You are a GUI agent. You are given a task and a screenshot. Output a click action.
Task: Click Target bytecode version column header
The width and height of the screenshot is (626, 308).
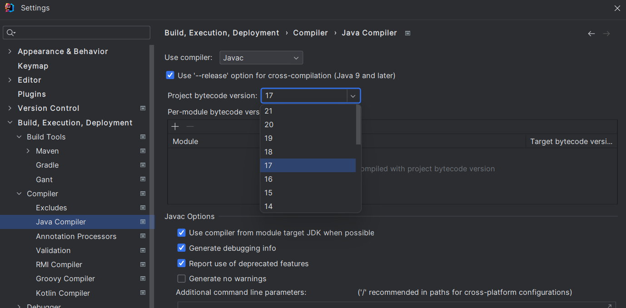click(x=571, y=141)
